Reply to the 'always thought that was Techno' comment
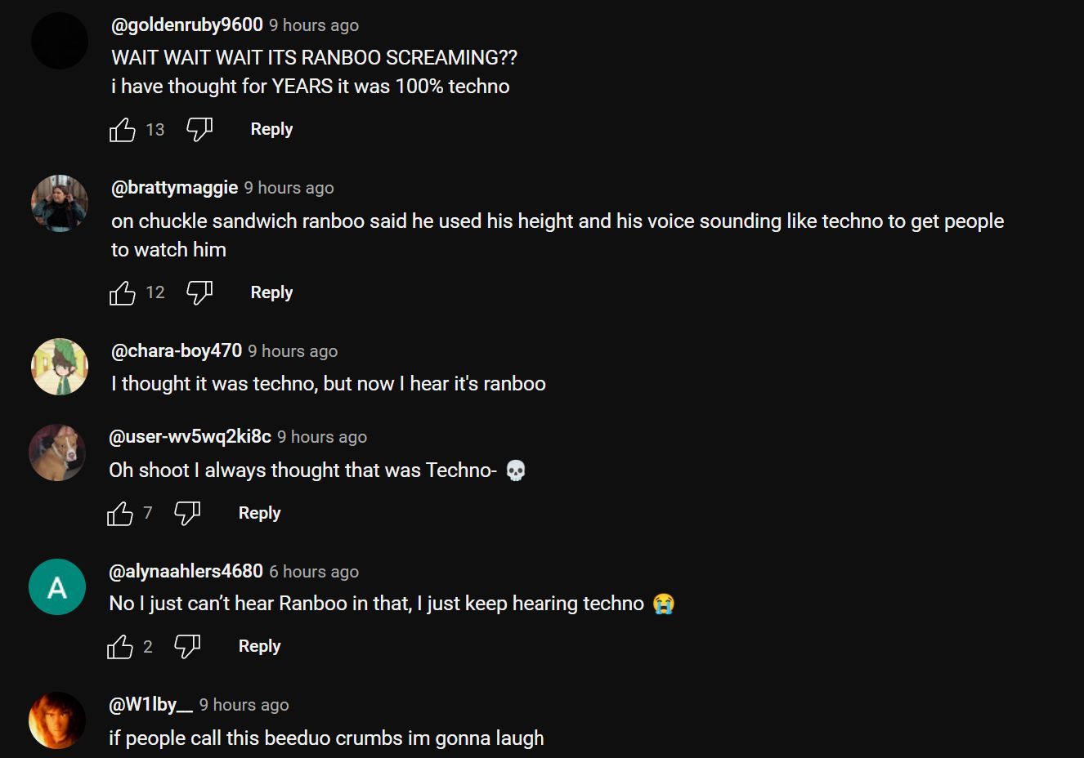The width and height of the screenshot is (1084, 758). [x=259, y=513]
